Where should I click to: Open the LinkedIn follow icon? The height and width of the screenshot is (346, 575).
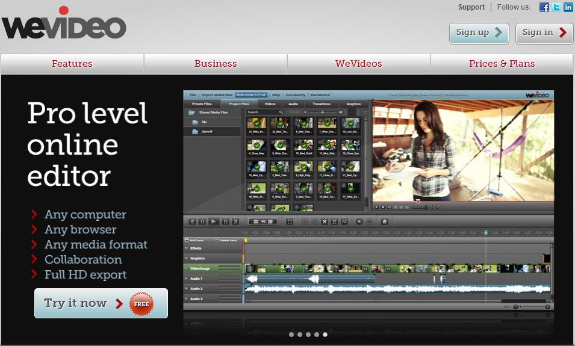[568, 7]
